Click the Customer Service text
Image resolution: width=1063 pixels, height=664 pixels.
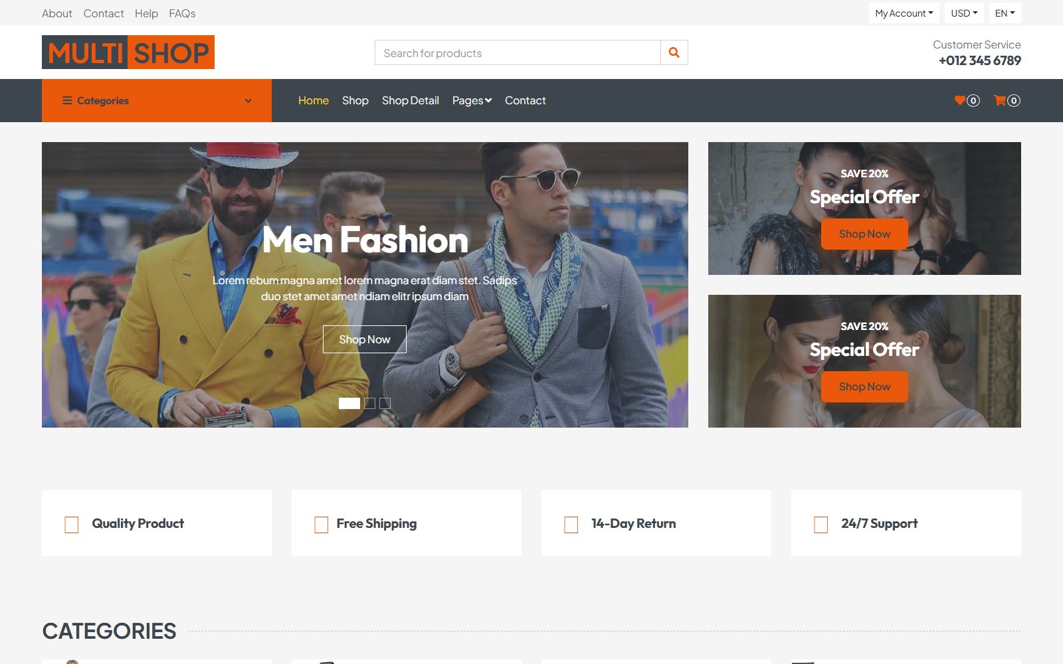coord(977,44)
